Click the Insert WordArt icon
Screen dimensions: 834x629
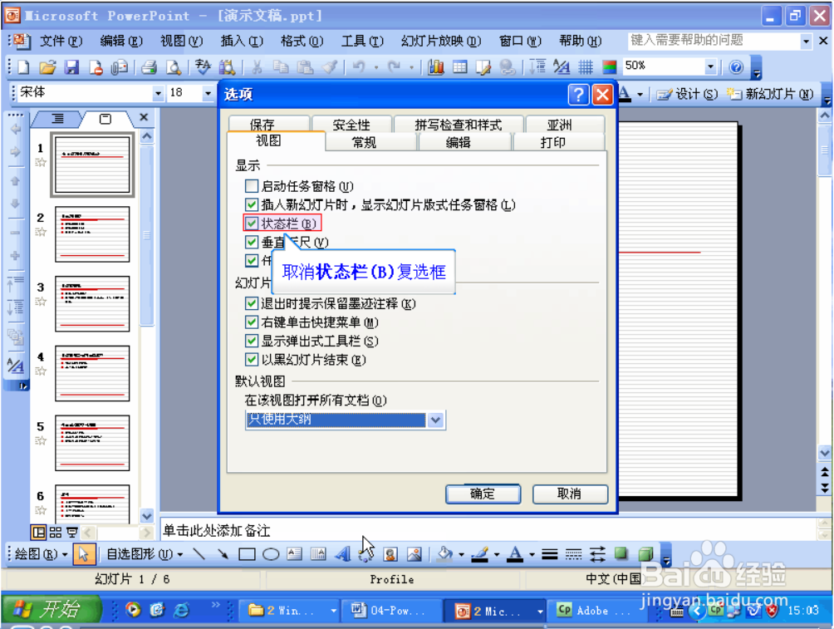[342, 554]
